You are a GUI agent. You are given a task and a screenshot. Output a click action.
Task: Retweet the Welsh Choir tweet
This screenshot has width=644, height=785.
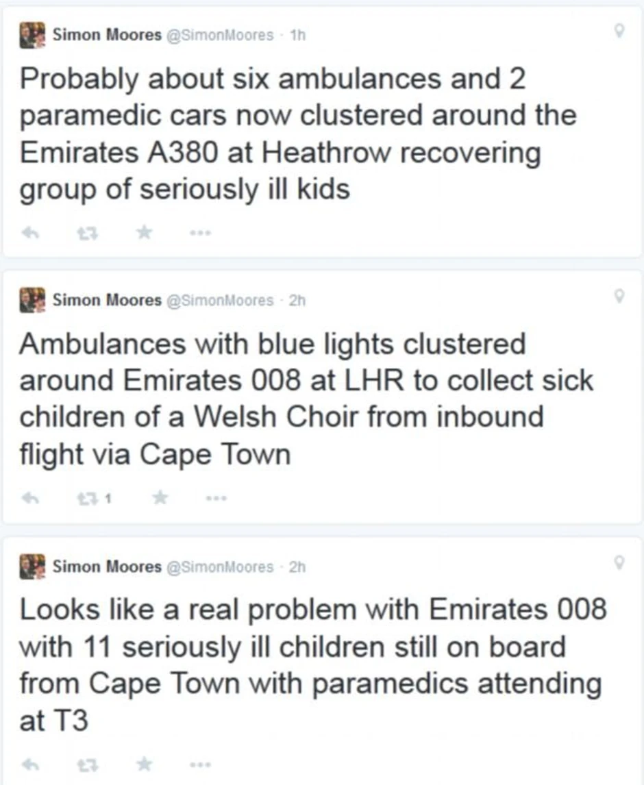[85, 499]
